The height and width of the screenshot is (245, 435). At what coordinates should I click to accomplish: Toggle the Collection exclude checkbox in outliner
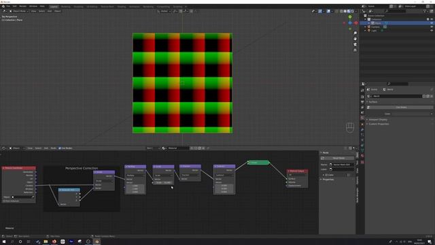click(x=428, y=20)
